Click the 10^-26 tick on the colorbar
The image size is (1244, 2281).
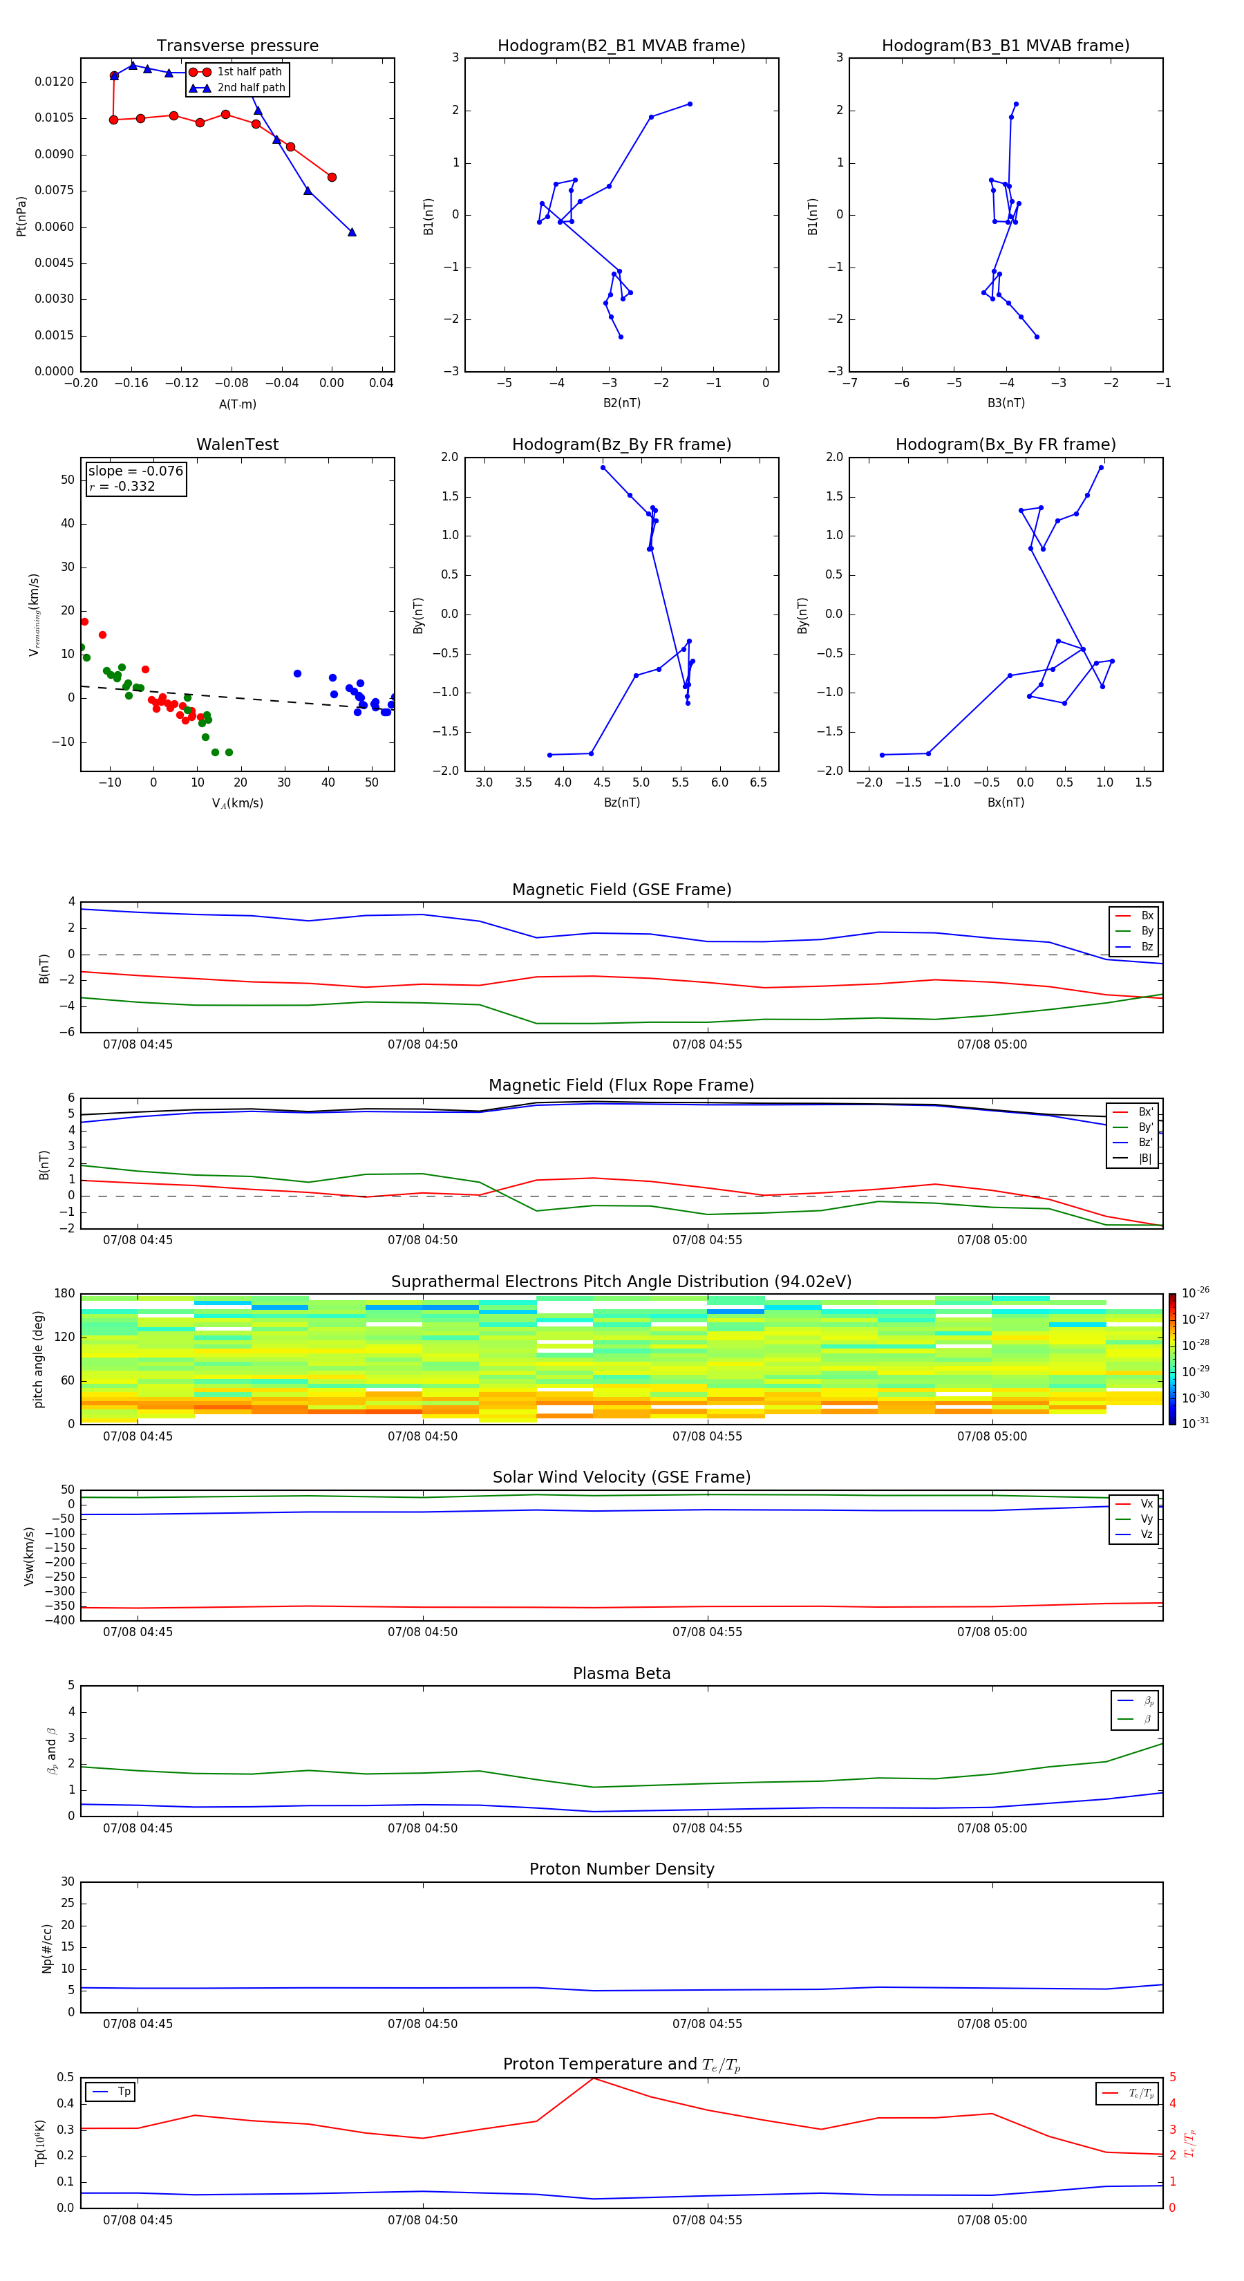(1196, 1293)
